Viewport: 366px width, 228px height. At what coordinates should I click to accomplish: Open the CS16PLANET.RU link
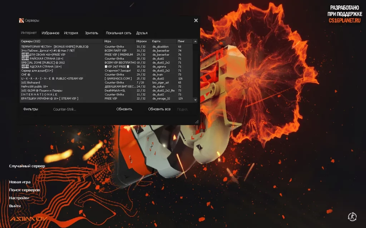pyautogui.click(x=345, y=20)
